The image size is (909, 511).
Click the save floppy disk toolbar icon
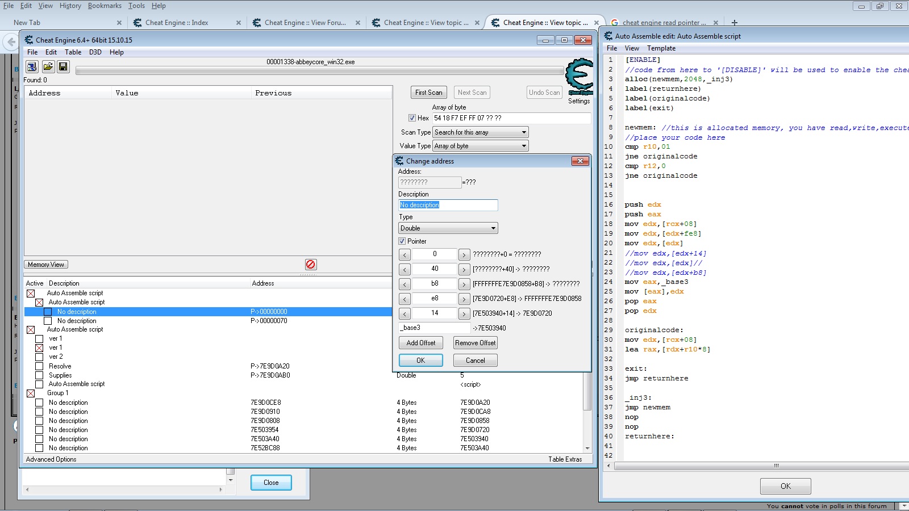pos(63,66)
